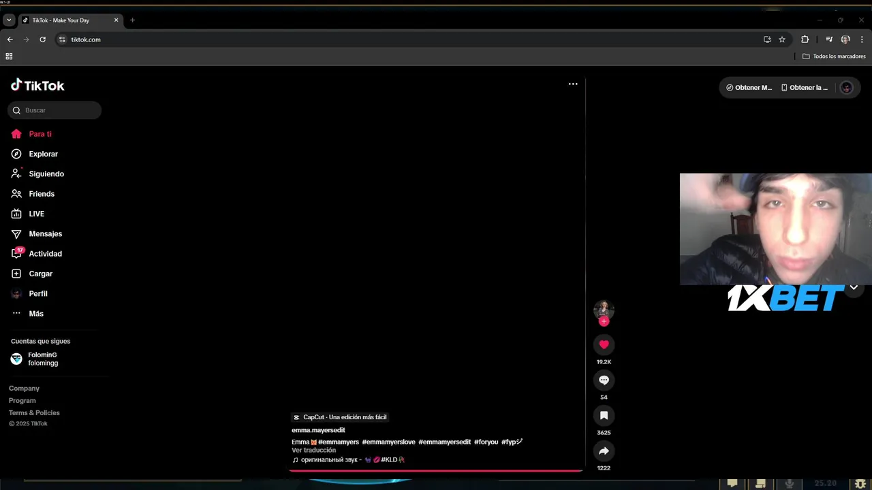
Task: Expand the Company footer section
Action: [24, 389]
